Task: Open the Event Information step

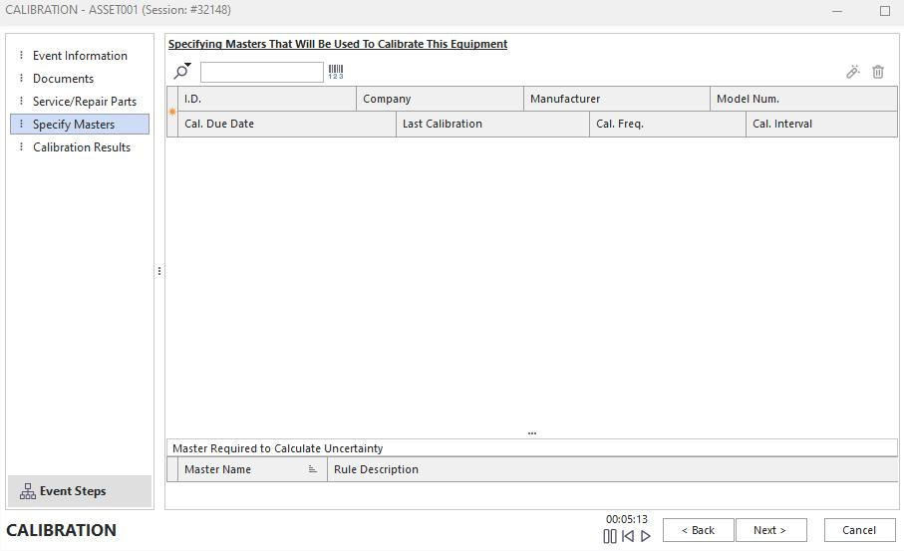Action: [80, 56]
